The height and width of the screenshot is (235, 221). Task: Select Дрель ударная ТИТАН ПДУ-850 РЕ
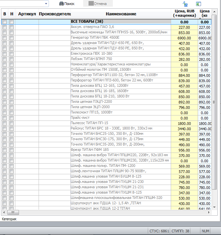pos(106,48)
